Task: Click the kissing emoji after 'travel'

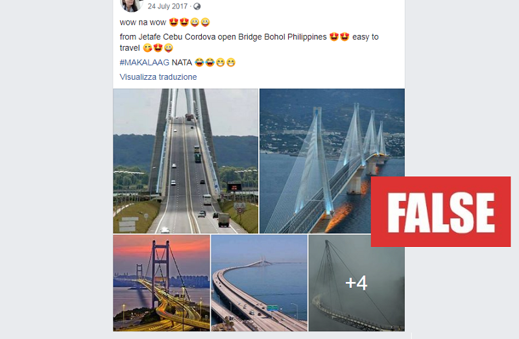Action: (x=148, y=48)
